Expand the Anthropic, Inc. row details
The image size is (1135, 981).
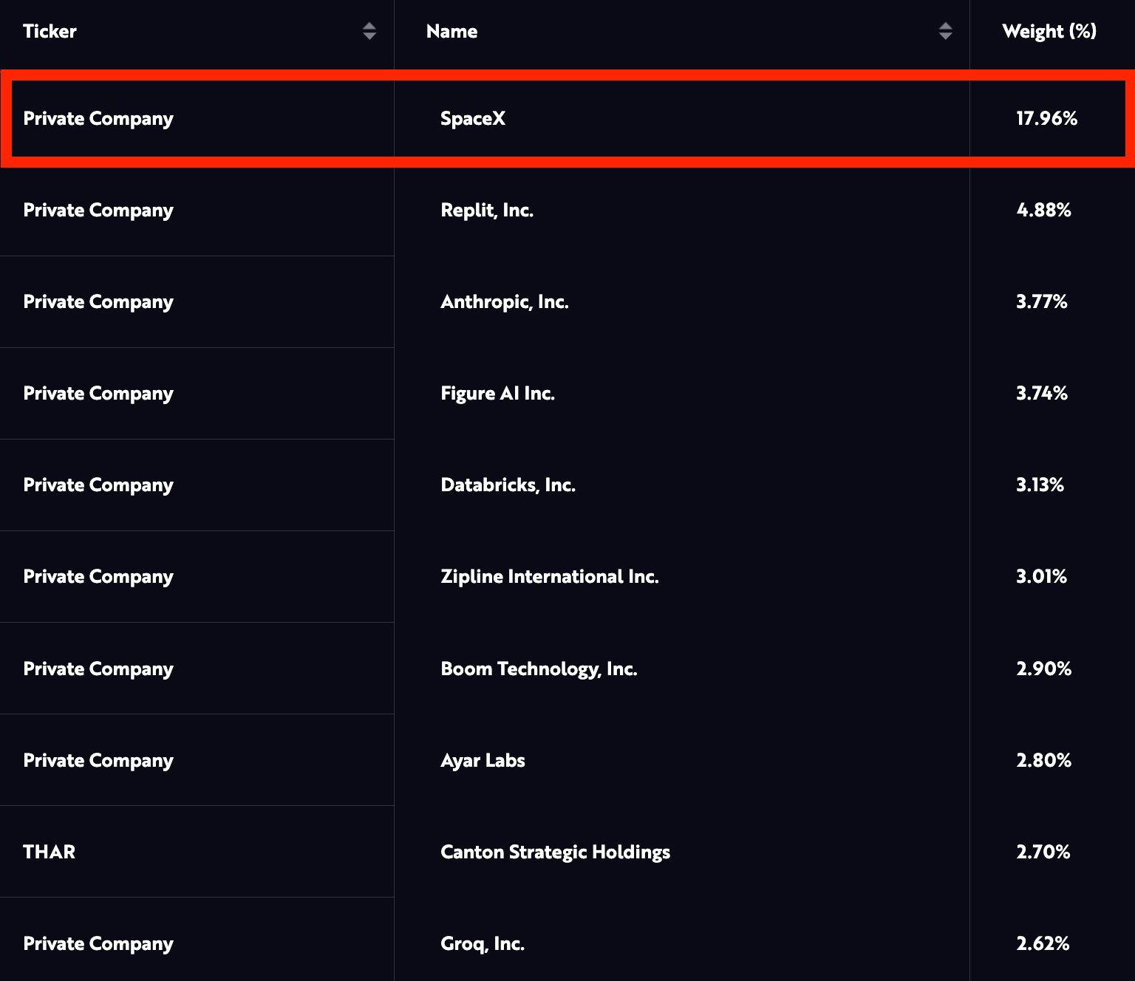(505, 302)
